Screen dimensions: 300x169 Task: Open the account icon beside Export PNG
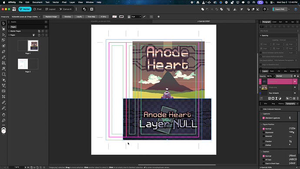coord(295,9)
